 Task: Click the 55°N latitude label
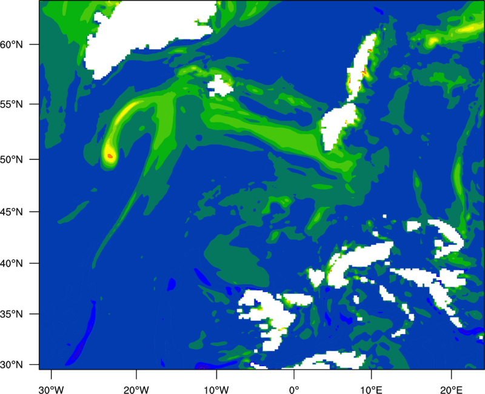(x=12, y=104)
